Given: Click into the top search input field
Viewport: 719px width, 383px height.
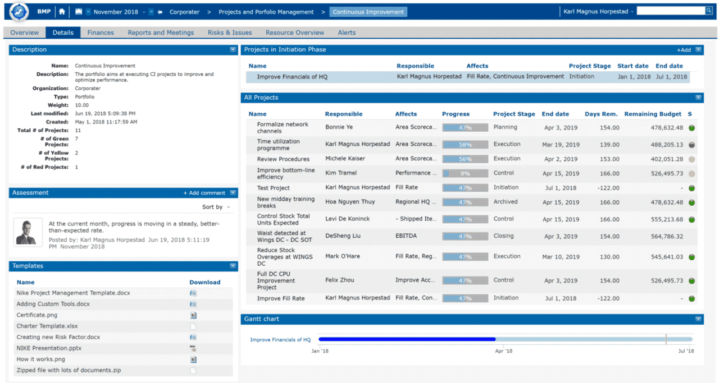Looking at the screenshot, I should 670,11.
